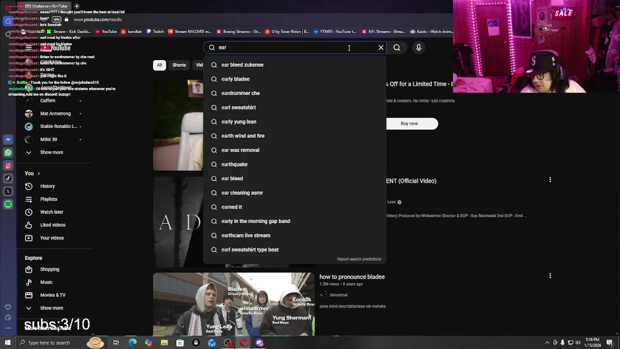Select suggestion 'earth wind and fire'
The image size is (620, 349).
pos(294,136)
